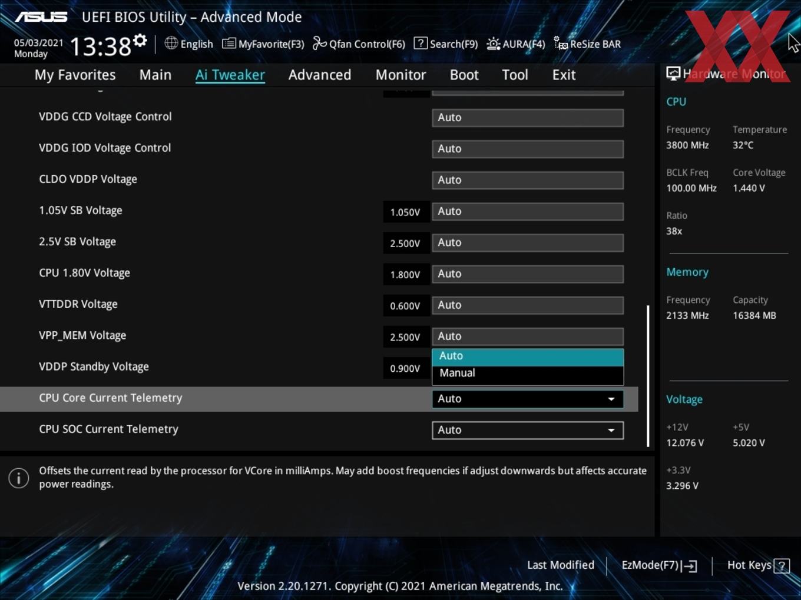Click the 1.050V current value box
Screen dimensions: 801x600
pos(406,212)
